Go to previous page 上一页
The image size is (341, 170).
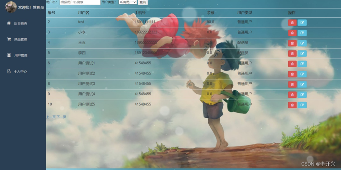(x=51, y=117)
